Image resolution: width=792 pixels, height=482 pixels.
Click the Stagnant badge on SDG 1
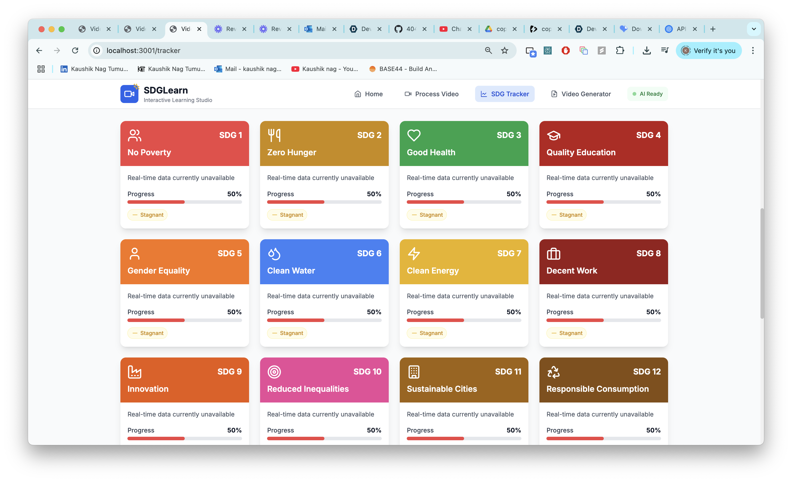(x=147, y=215)
